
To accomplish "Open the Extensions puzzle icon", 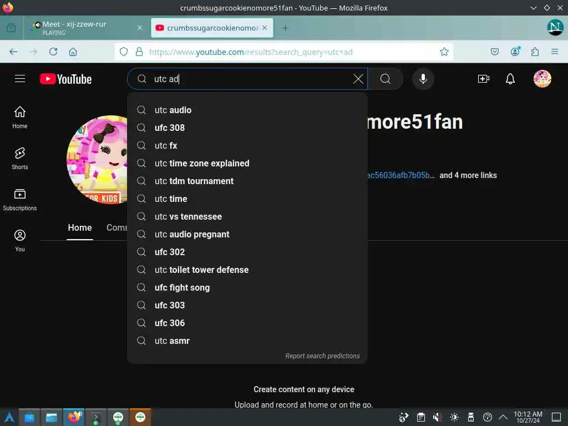I will [x=535, y=52].
